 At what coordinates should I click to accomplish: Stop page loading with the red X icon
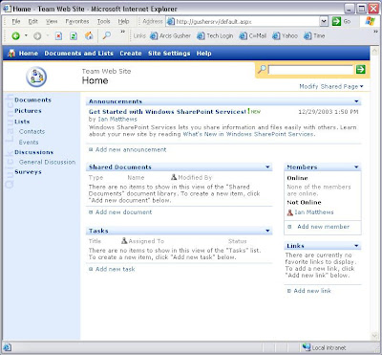click(58, 36)
